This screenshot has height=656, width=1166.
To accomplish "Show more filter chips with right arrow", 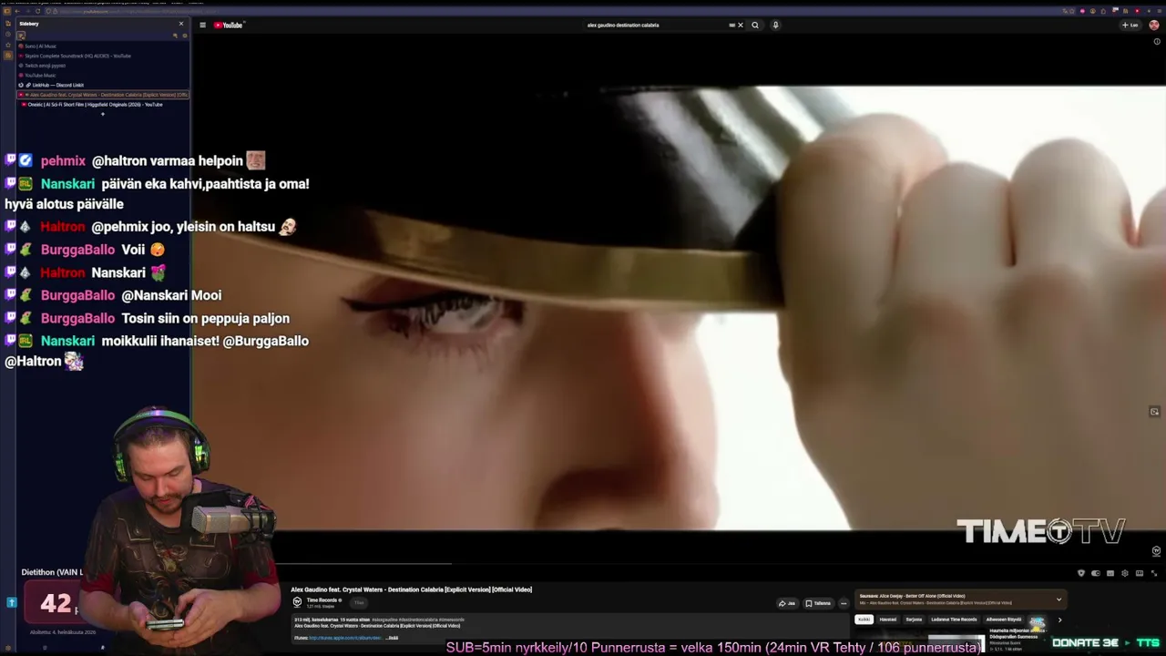I will coord(1059,620).
